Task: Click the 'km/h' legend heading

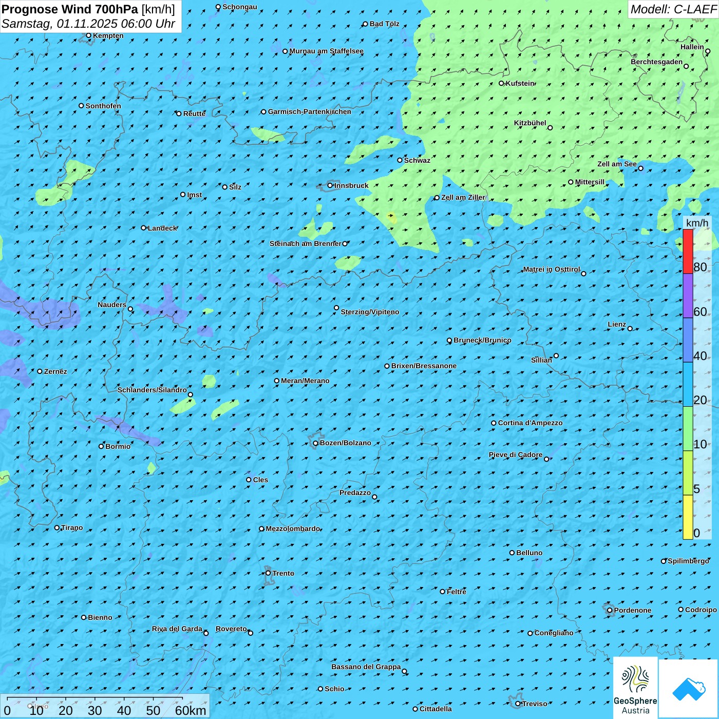Action: [697, 223]
